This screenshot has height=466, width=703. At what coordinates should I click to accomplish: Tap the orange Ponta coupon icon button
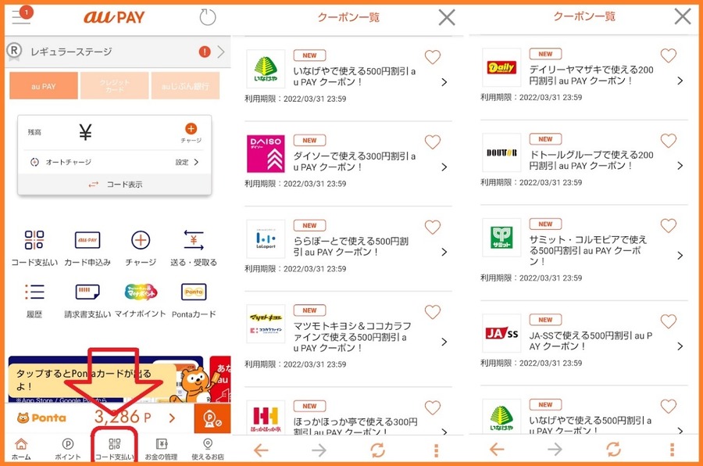click(x=212, y=418)
